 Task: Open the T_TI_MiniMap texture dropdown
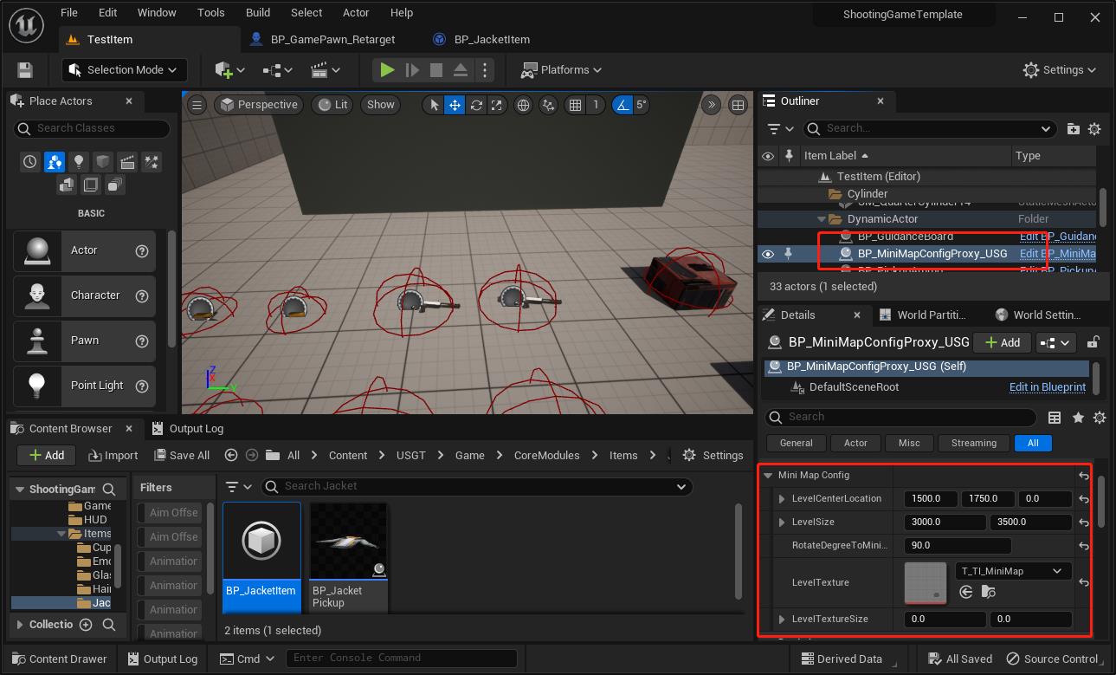coord(1012,571)
